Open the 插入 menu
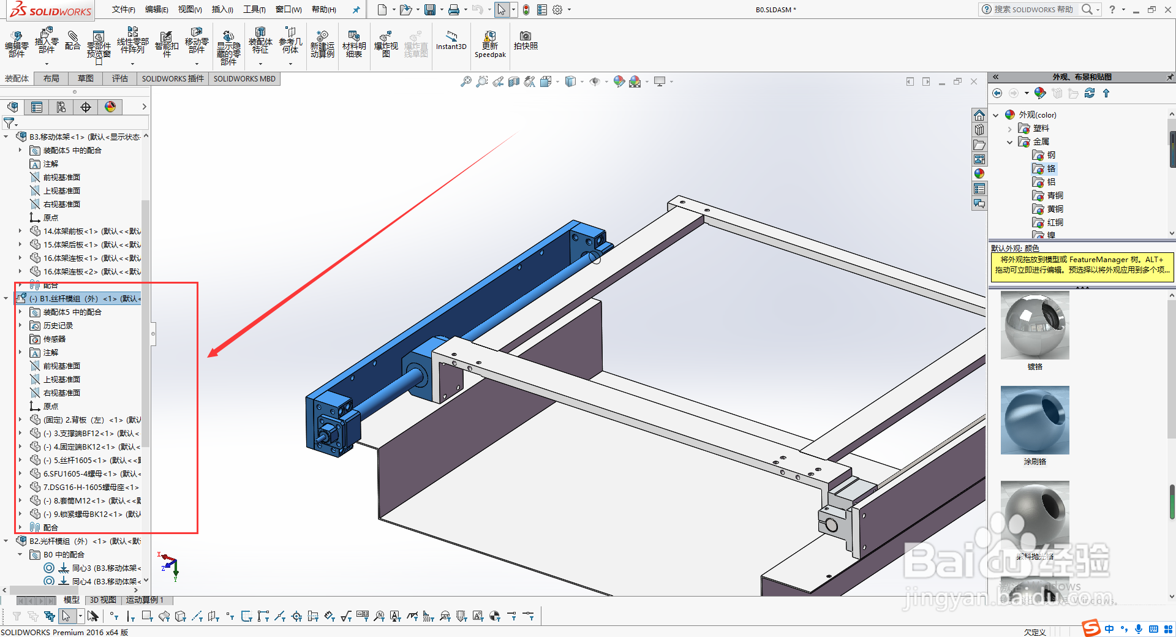This screenshot has height=637, width=1176. pos(222,9)
